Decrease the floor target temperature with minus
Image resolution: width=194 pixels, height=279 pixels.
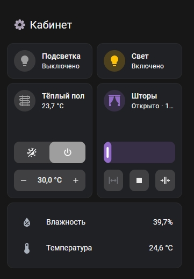(24, 180)
